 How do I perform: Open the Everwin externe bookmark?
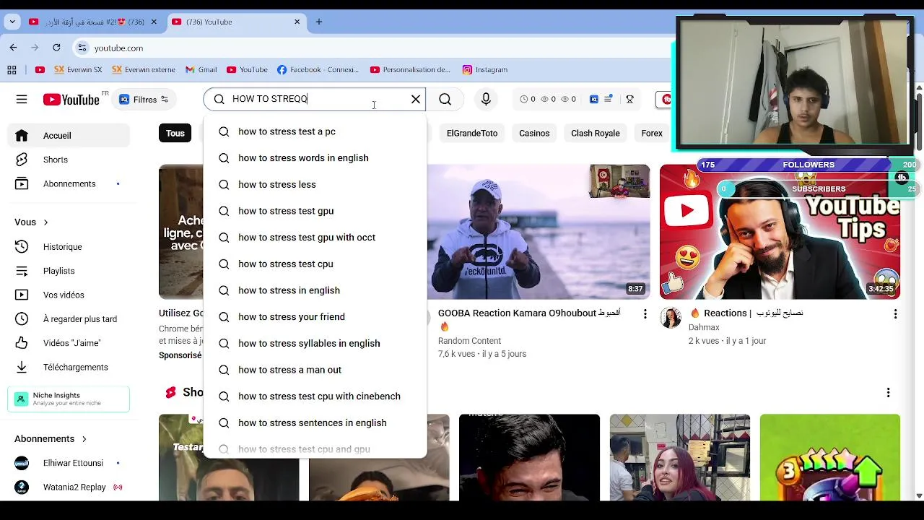click(x=144, y=70)
